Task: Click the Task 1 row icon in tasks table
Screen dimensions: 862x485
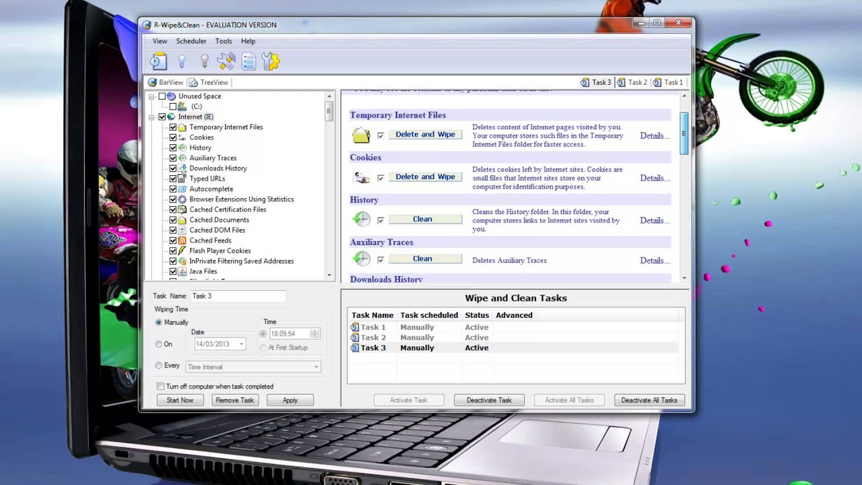Action: 355,327
